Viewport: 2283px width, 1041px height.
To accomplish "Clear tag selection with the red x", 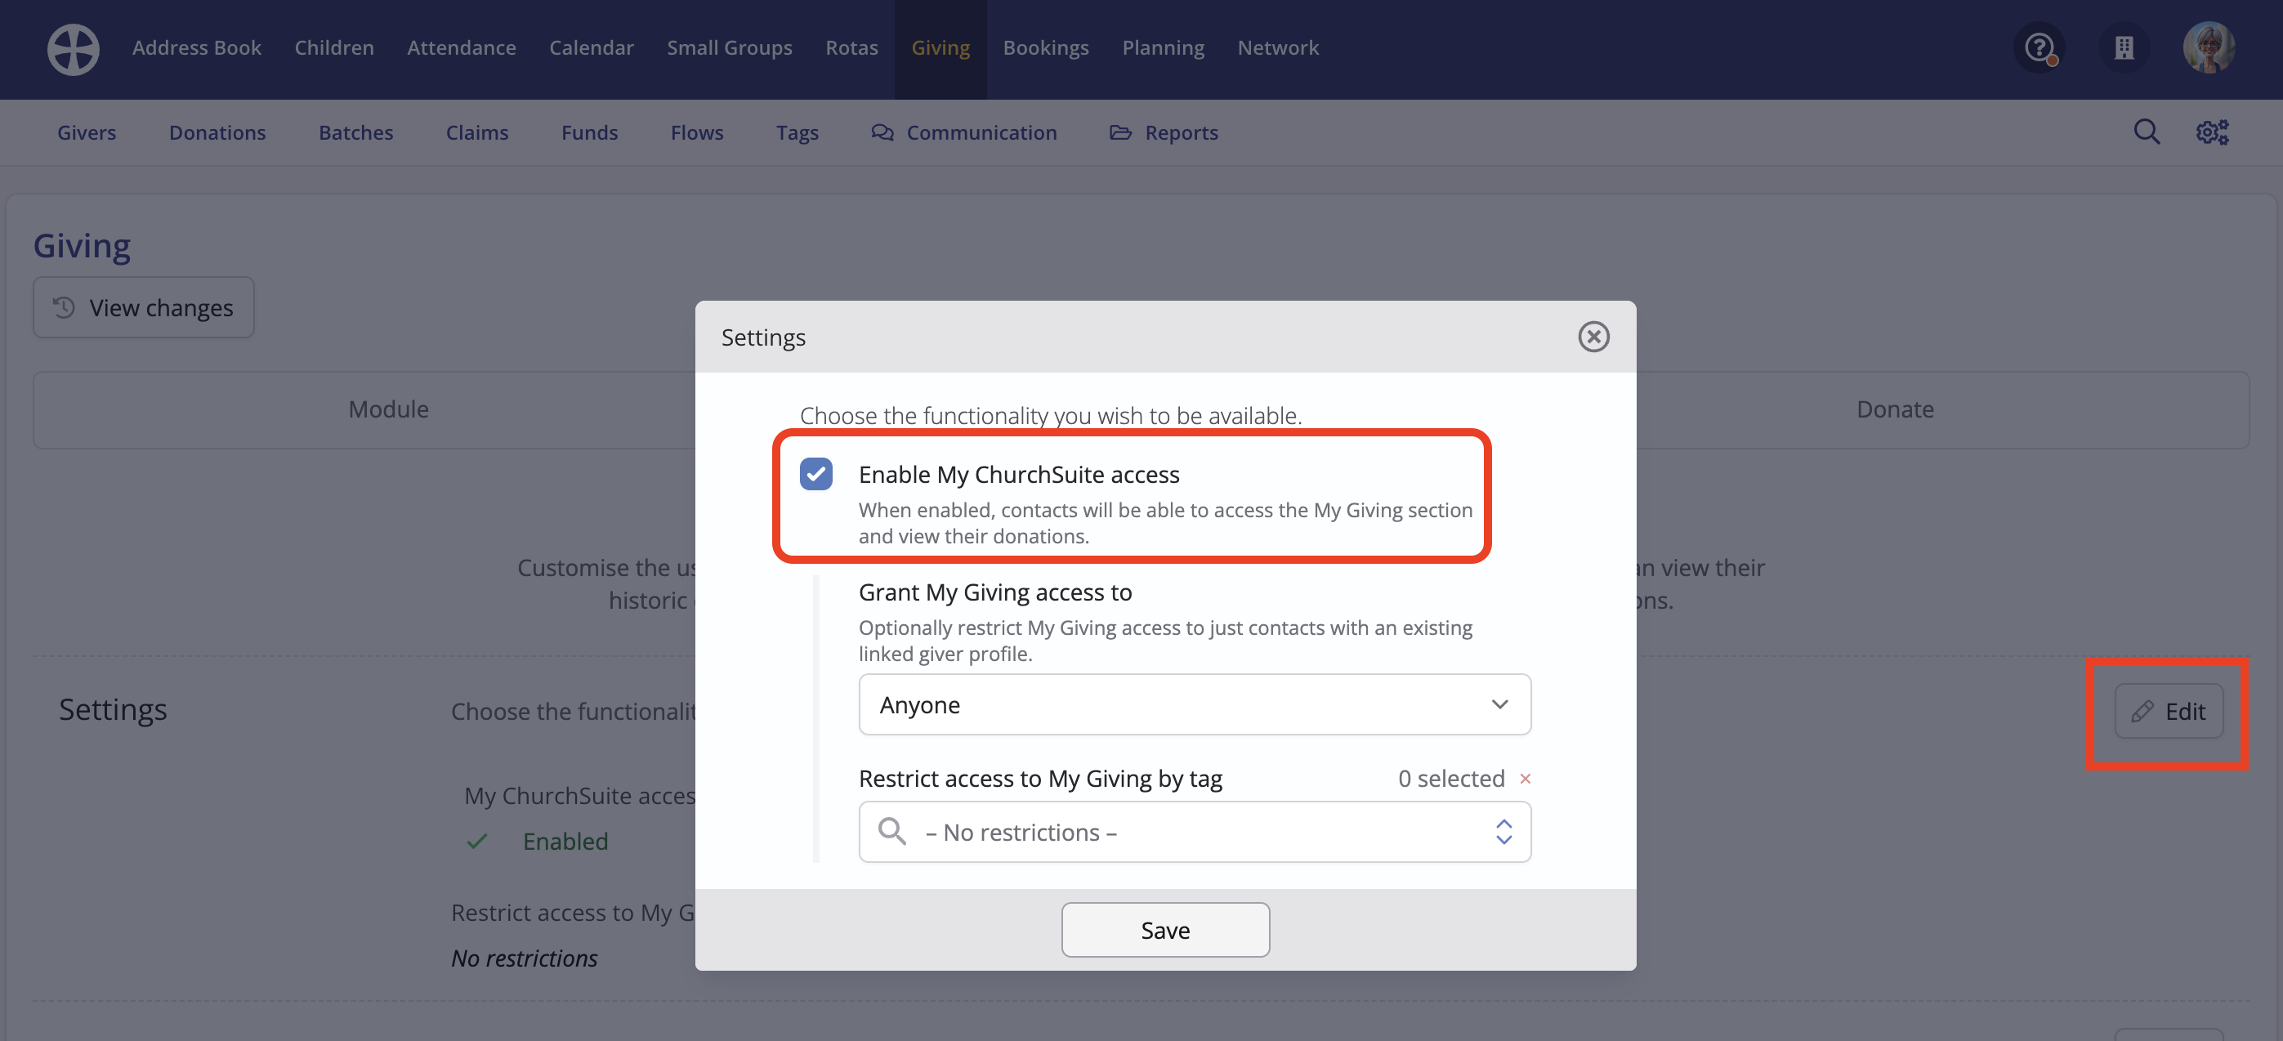I will click(1525, 779).
